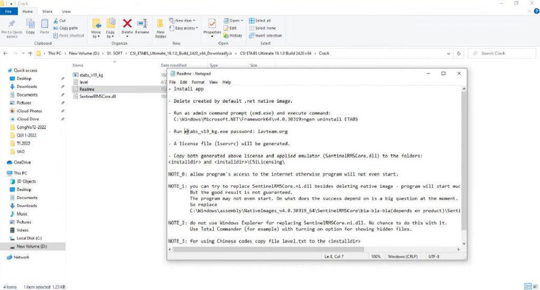Switch to the View ribbon tab
This screenshot has width=540, height=290.
pyautogui.click(x=66, y=12)
